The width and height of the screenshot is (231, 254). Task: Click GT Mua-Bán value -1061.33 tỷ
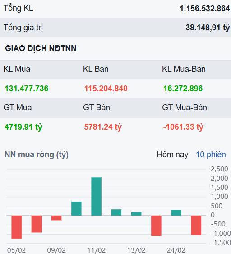click(183, 127)
